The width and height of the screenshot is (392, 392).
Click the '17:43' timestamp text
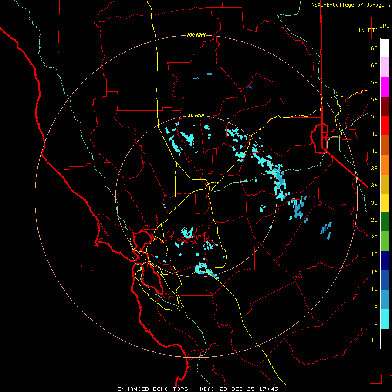click(x=269, y=389)
